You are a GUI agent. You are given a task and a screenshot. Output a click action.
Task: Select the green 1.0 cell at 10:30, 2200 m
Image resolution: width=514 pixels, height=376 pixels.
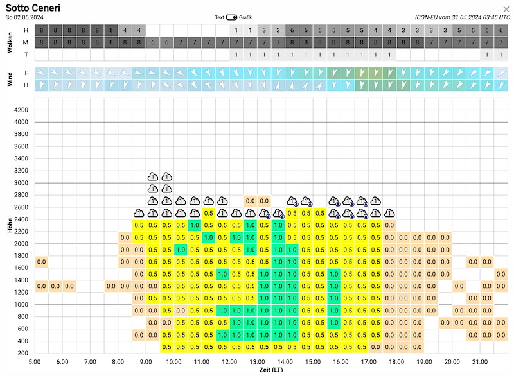[195, 225]
